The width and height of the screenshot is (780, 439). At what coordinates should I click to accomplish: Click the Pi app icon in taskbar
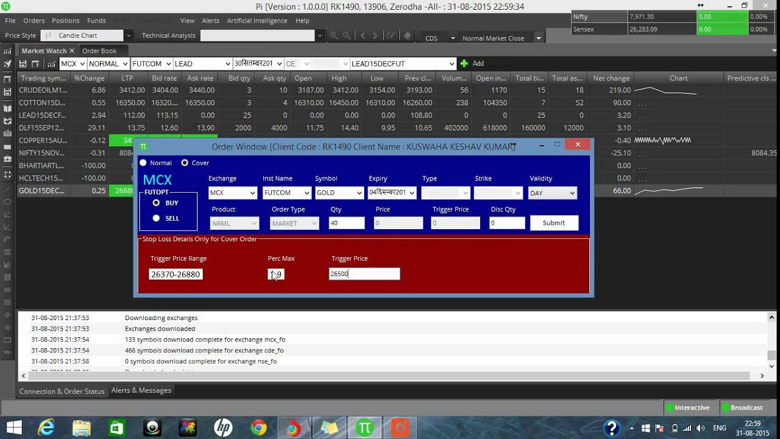click(x=365, y=428)
